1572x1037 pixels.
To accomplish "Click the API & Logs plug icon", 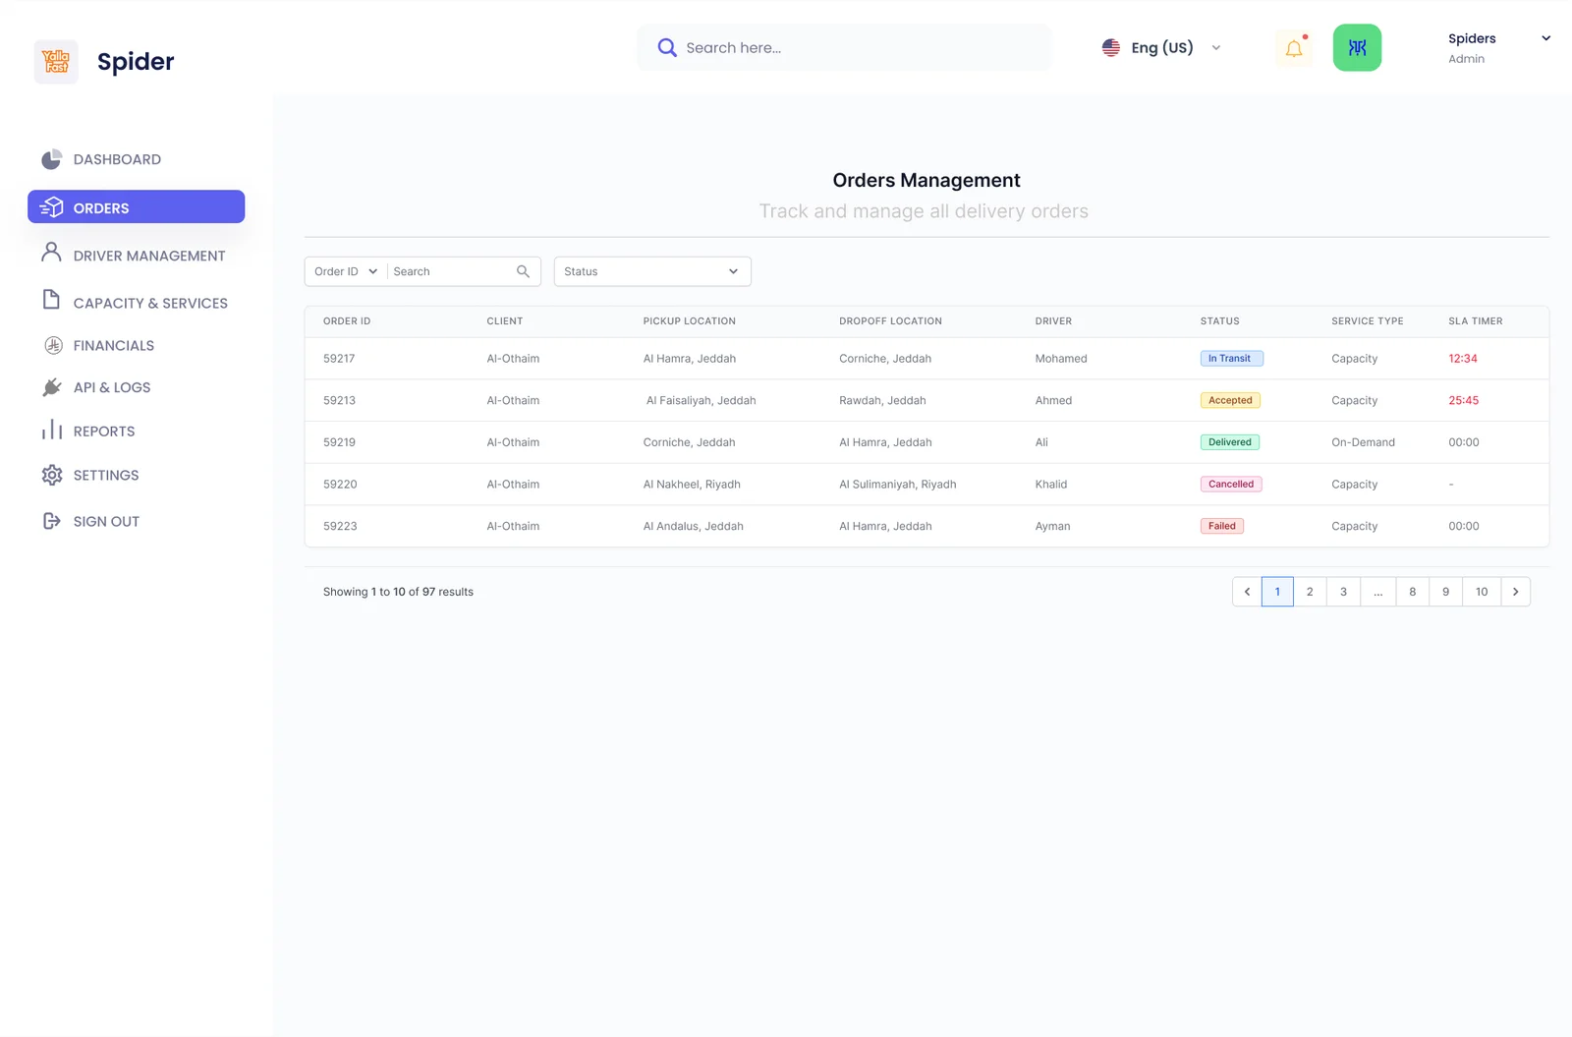I will 52,387.
